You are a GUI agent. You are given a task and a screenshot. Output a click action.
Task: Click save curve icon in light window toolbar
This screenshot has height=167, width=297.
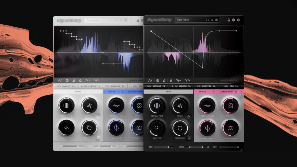67,81
